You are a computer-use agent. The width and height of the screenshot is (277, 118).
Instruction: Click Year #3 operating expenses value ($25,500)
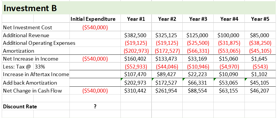(x=198, y=43)
